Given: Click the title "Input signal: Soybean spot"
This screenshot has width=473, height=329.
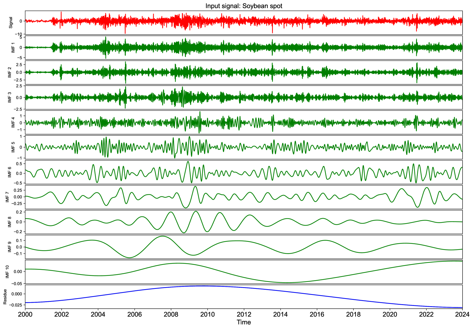Looking at the screenshot, I should coord(244,6).
